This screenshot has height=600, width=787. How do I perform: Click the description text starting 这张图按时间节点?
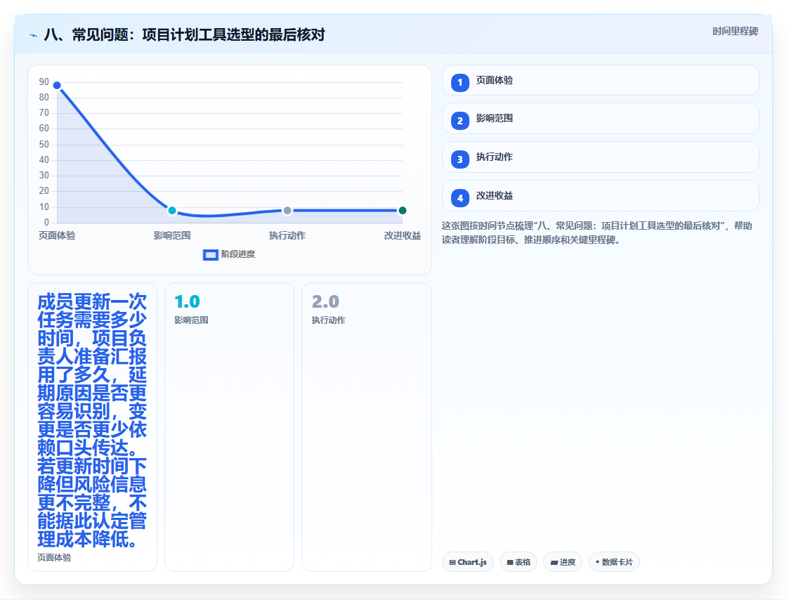click(x=597, y=233)
